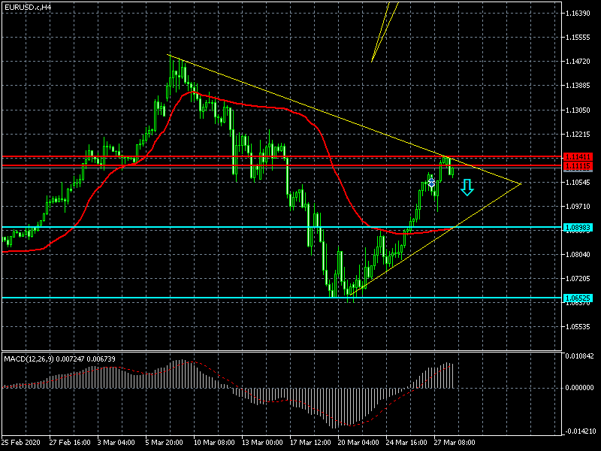Click the 1.10545 price axis value
Viewport: 601px width, 451px height.
[578, 182]
